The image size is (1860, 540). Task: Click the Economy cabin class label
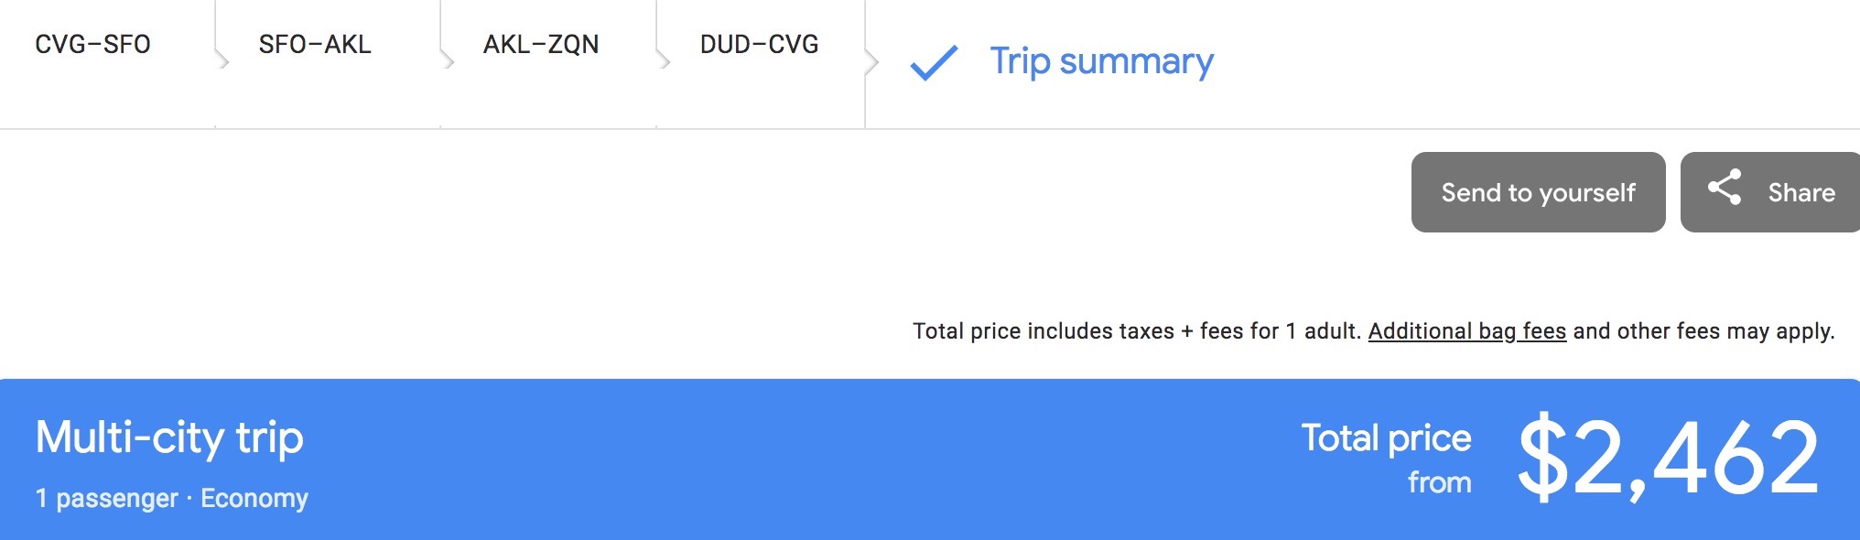click(254, 499)
